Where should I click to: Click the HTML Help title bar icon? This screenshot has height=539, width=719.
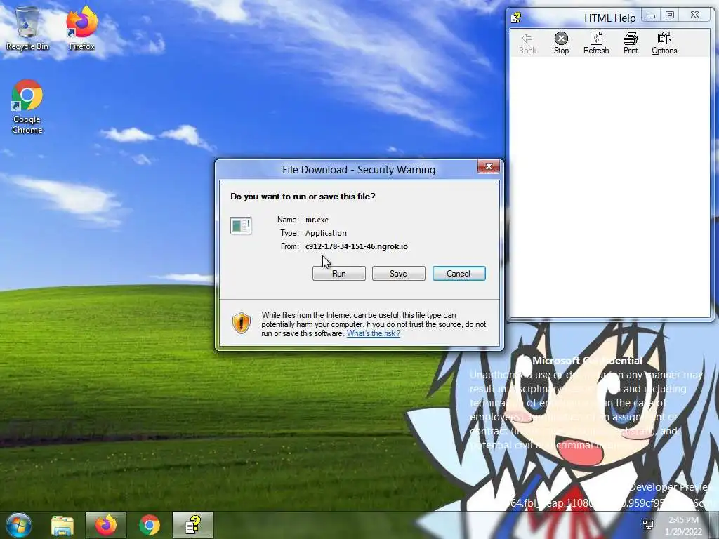(x=516, y=18)
